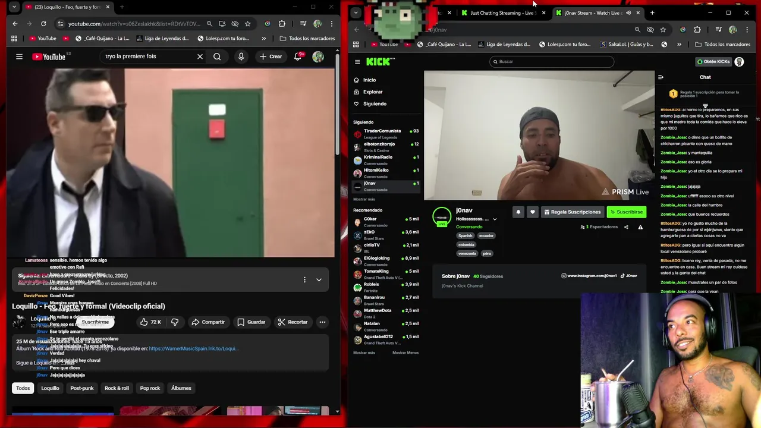Select the Post-punk filter chip
The image size is (761, 428).
point(82,388)
